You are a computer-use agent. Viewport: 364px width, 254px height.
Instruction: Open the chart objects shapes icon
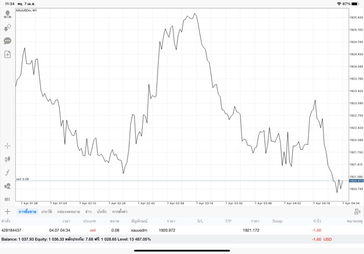click(x=7, y=186)
